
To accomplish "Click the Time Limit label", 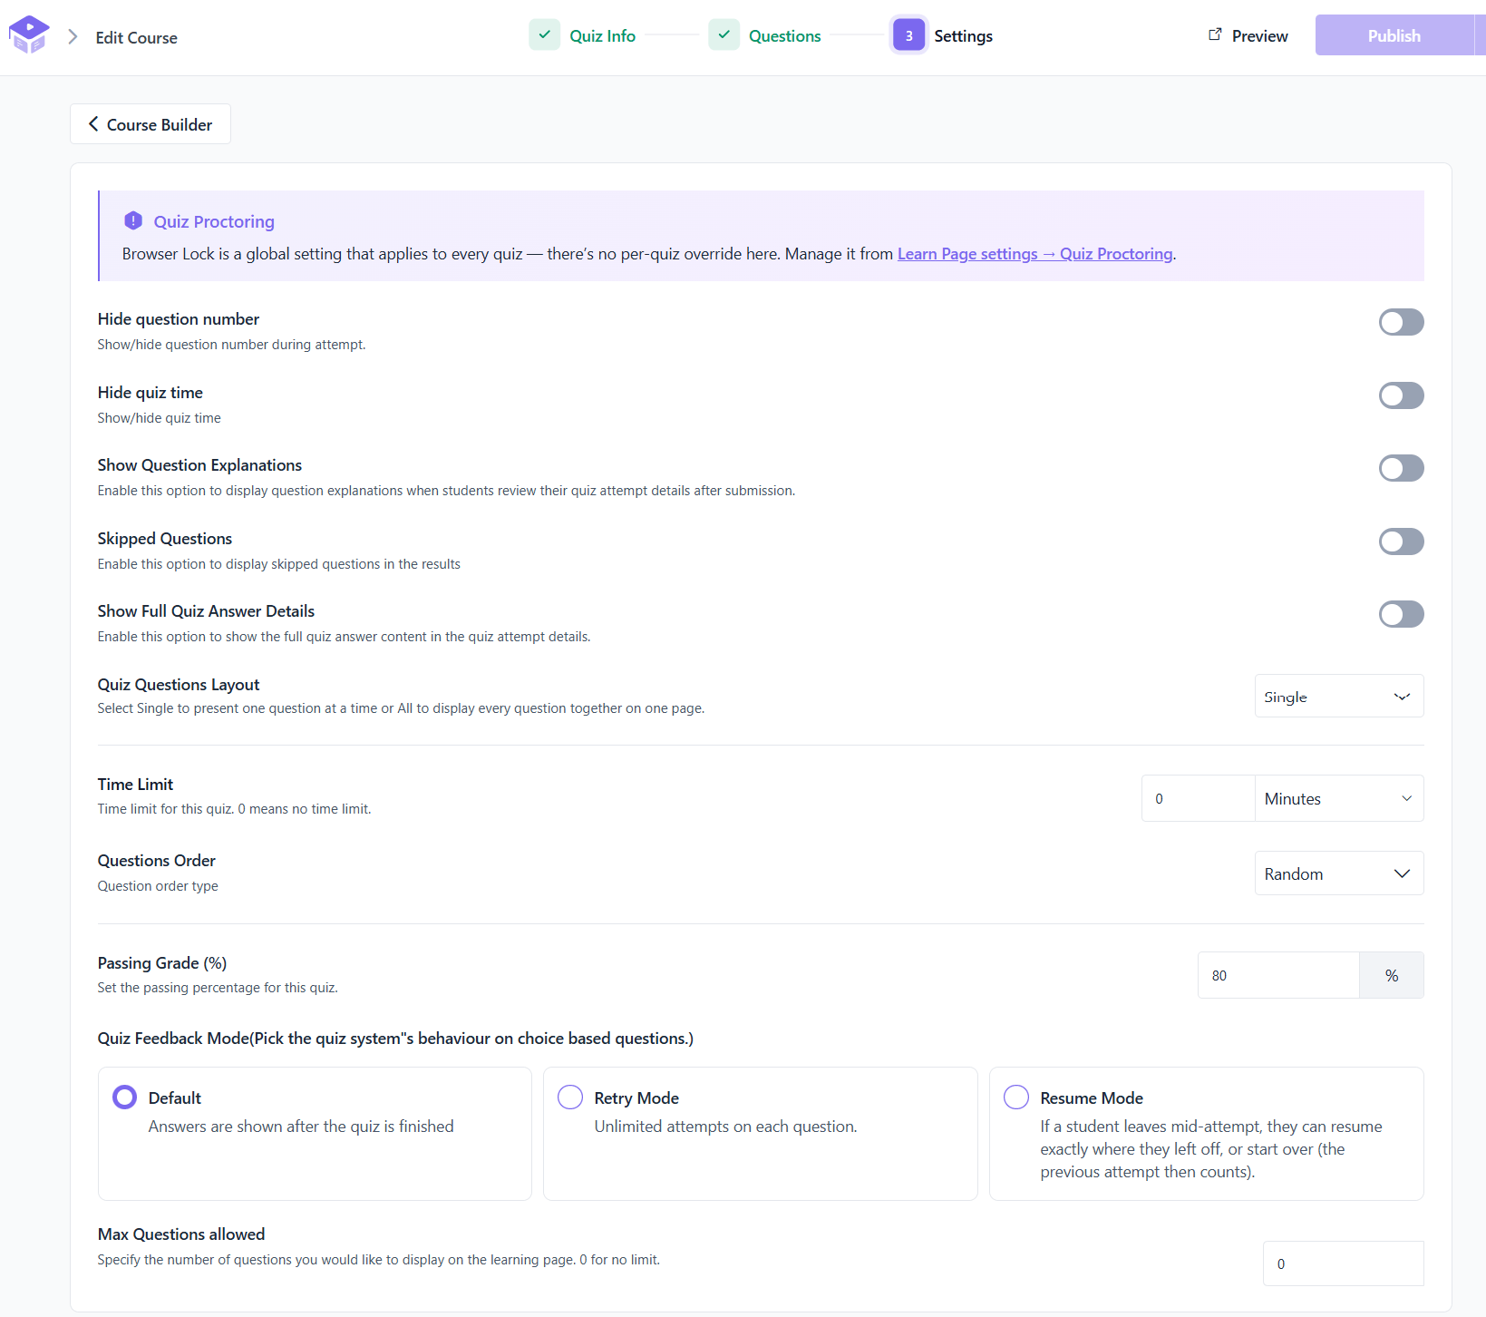I will [x=135, y=785].
